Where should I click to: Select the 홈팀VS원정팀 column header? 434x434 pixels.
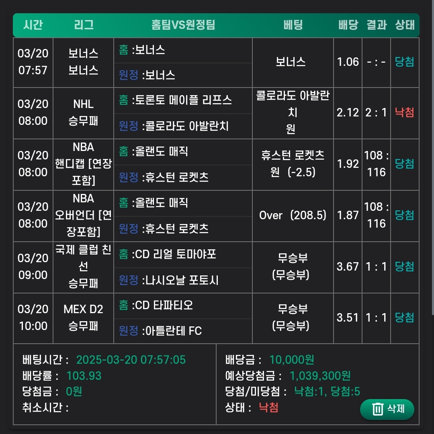pyautogui.click(x=183, y=25)
